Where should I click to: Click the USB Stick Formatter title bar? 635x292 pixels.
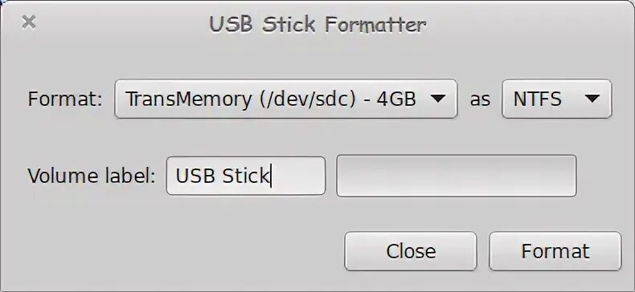click(317, 24)
